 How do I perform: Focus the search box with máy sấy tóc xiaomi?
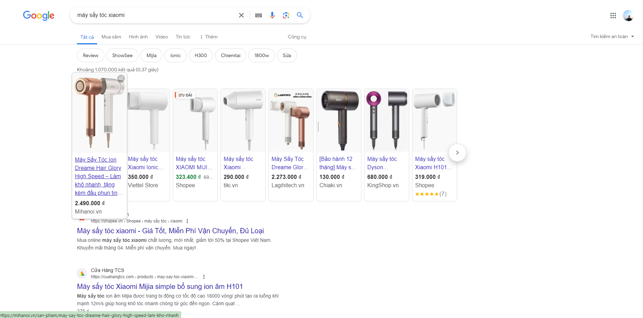156,15
